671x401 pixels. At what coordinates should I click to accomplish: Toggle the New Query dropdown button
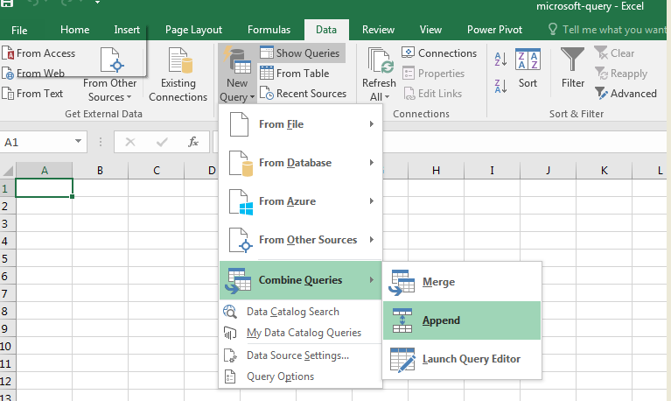237,74
